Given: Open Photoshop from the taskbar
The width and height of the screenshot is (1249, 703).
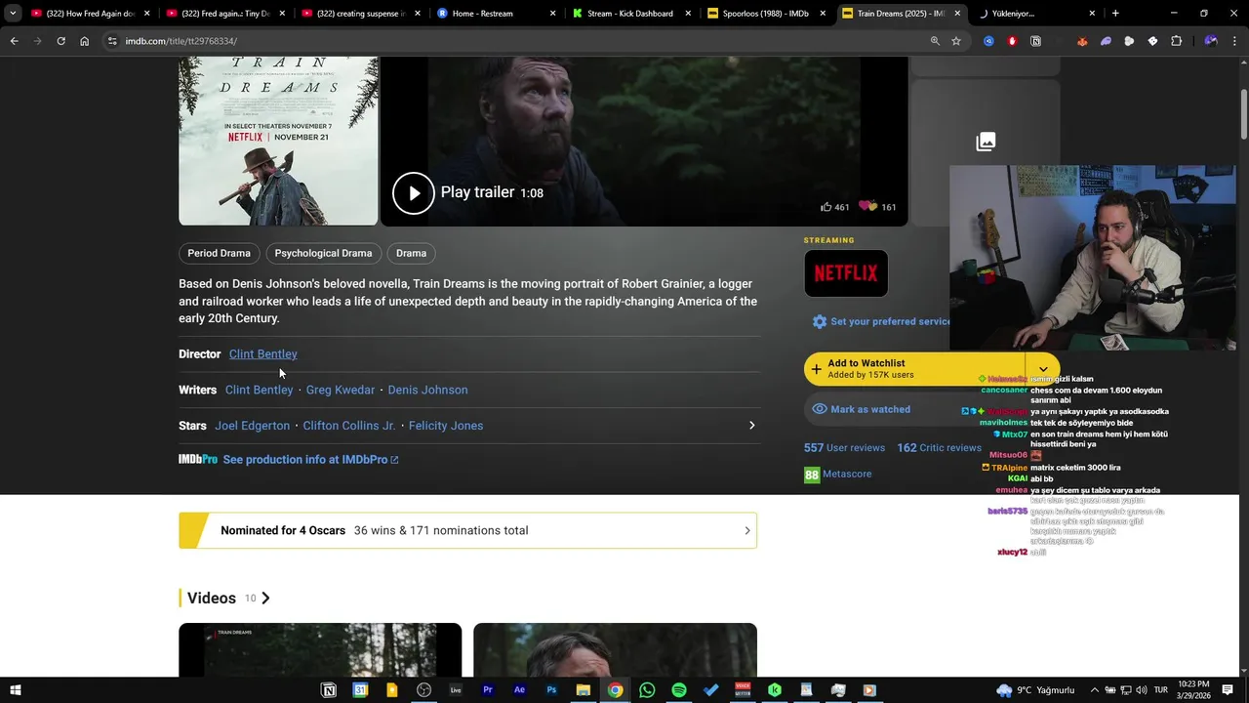Looking at the screenshot, I should click(x=551, y=690).
